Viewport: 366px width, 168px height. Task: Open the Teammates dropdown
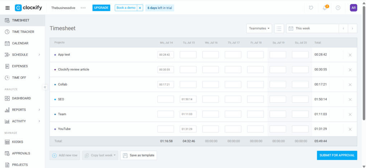tap(259, 28)
